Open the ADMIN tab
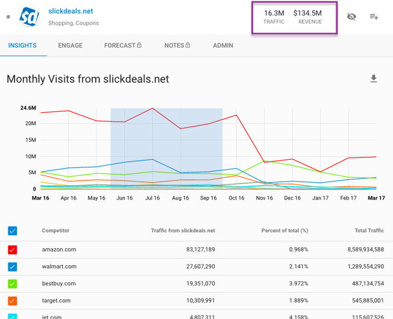Viewport: 393px width, 319px height. [x=223, y=45]
